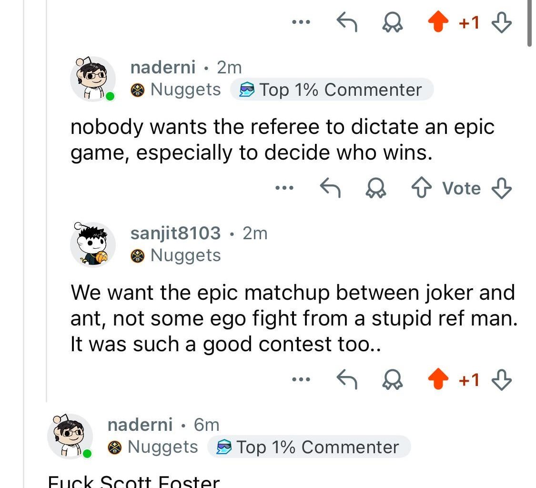Open the three-dot menu on naderni's referee comment
The width and height of the screenshot is (536, 488).
pyautogui.click(x=284, y=188)
